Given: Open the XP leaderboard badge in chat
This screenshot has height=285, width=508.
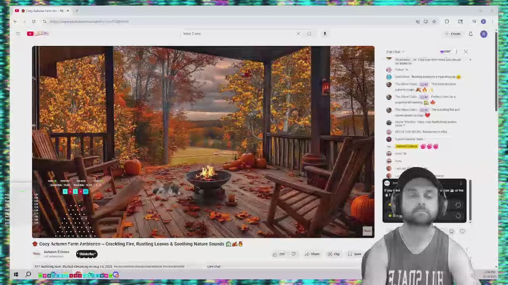Looking at the screenshot, I should 445,51.
